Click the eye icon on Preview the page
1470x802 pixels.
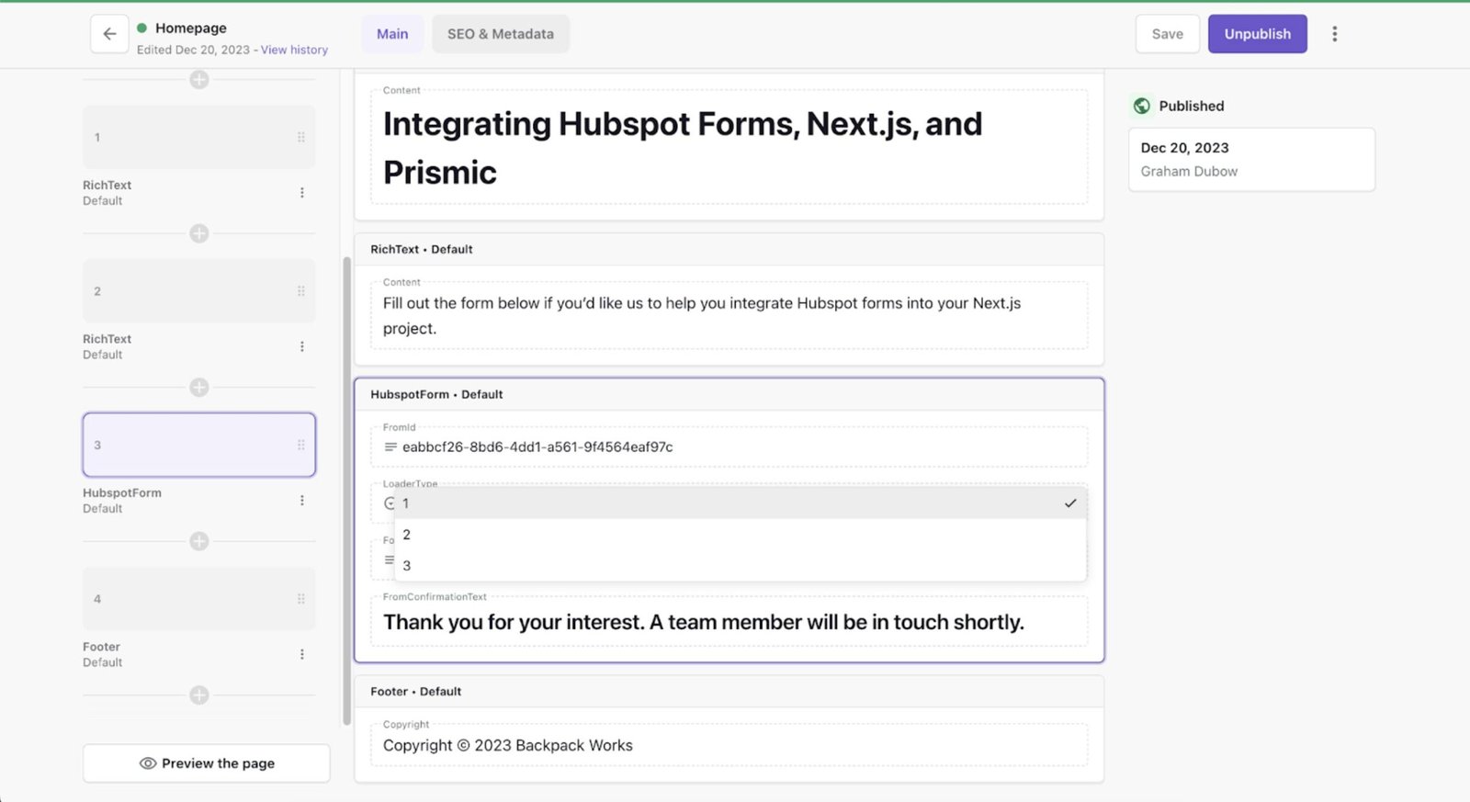pyautogui.click(x=147, y=763)
